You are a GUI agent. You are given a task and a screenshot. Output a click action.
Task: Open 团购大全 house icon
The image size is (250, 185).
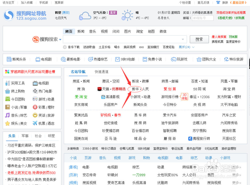[199, 59]
